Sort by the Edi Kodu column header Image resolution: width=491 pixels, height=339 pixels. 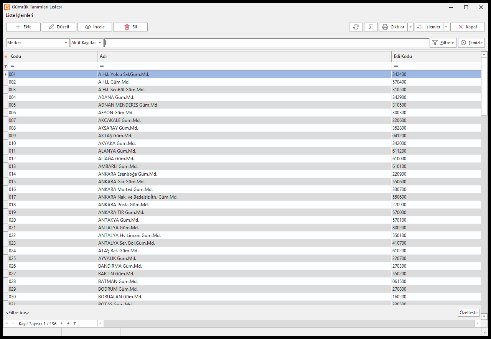click(436, 56)
